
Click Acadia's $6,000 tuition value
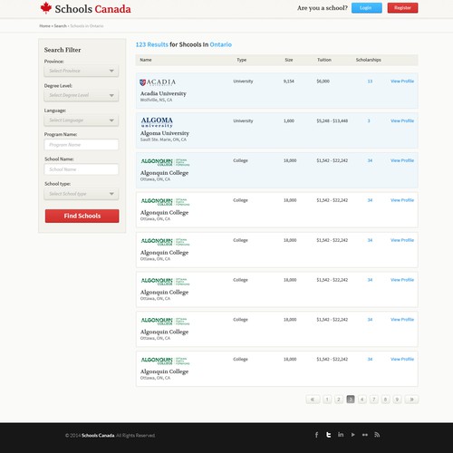click(x=323, y=82)
